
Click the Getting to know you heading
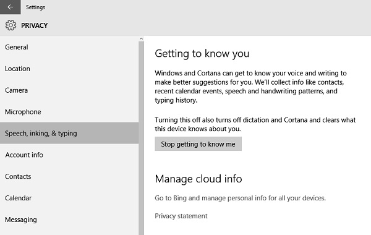pyautogui.click(x=202, y=54)
